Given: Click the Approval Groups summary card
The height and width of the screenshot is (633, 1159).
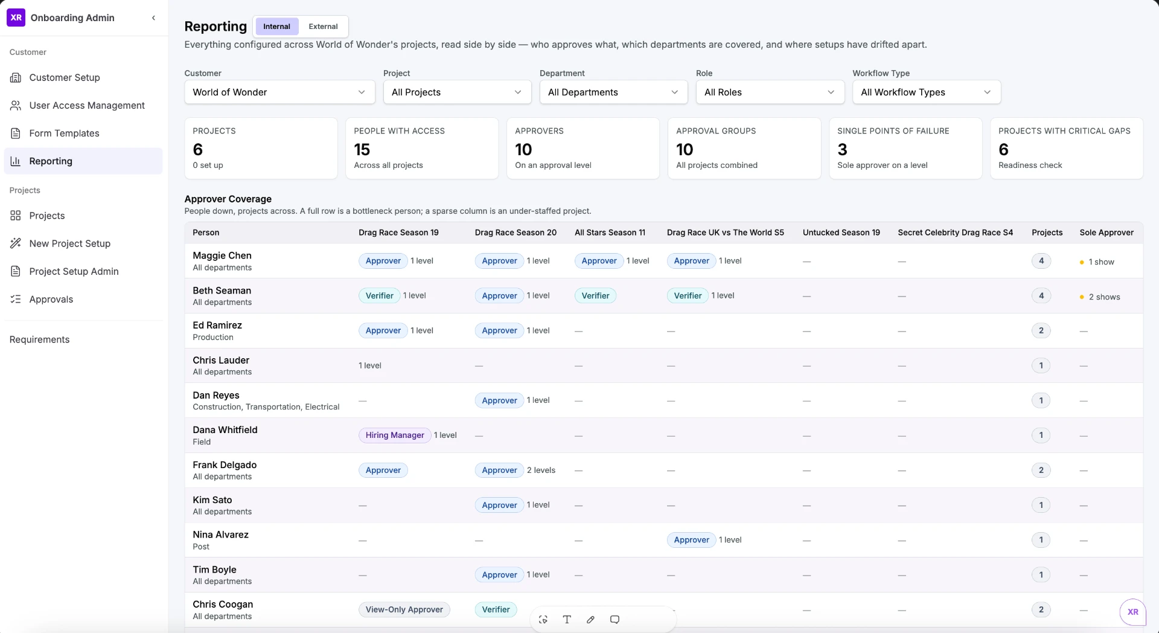Looking at the screenshot, I should [x=744, y=148].
